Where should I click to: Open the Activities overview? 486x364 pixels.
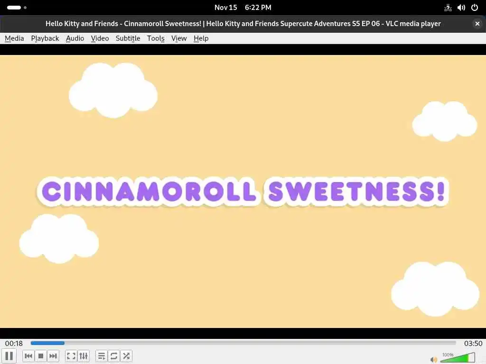pyautogui.click(x=17, y=8)
